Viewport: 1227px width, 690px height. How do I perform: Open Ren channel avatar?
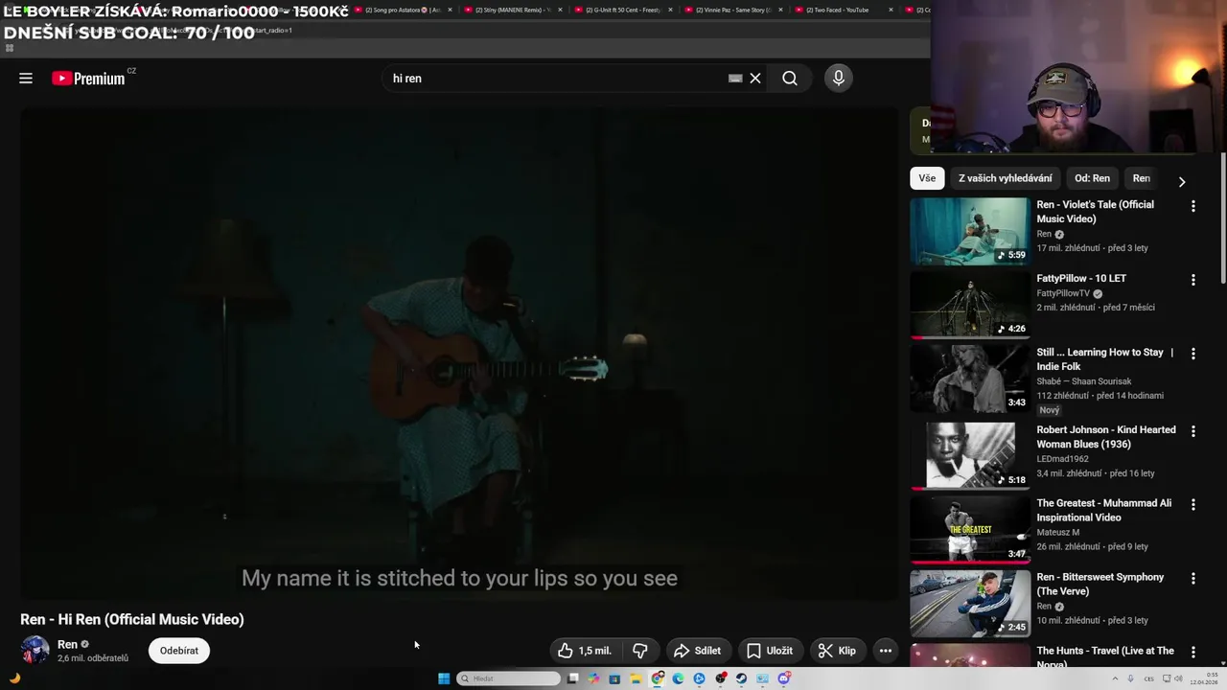(x=35, y=650)
